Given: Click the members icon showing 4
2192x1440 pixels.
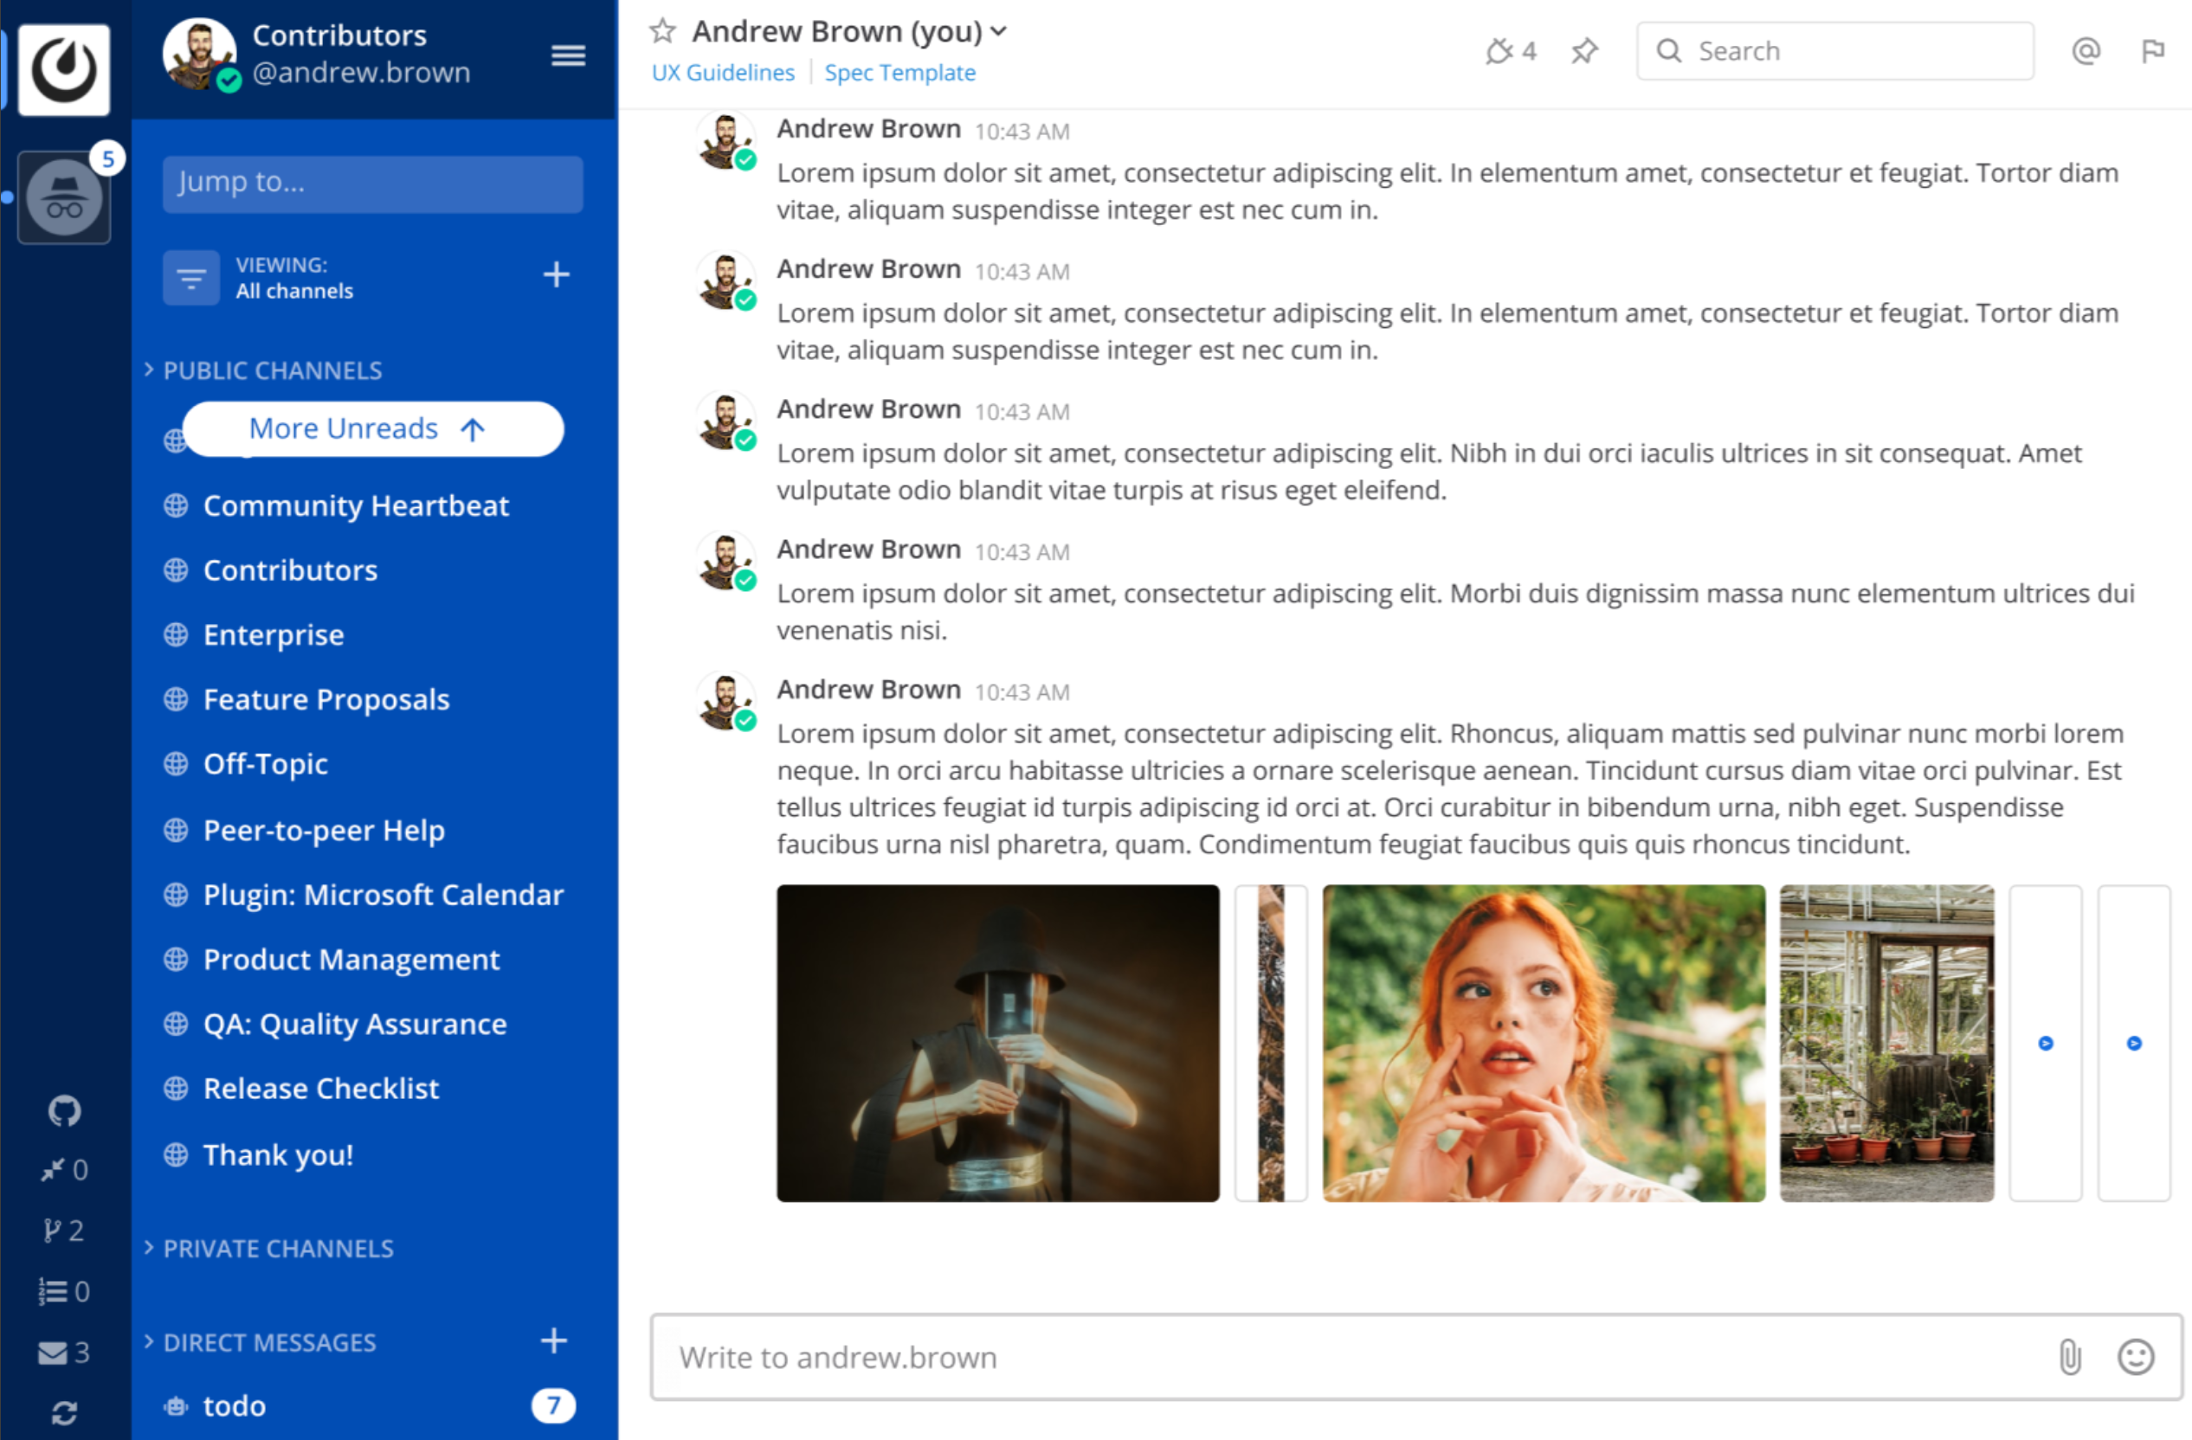Looking at the screenshot, I should point(1511,52).
